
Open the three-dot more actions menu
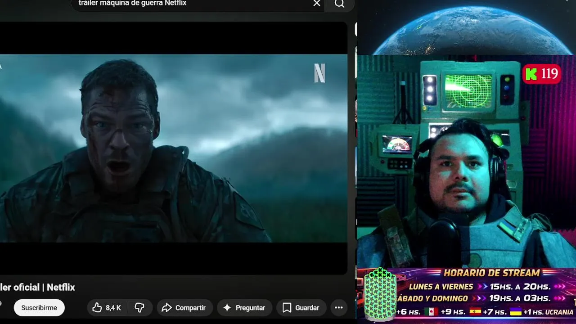(x=339, y=308)
